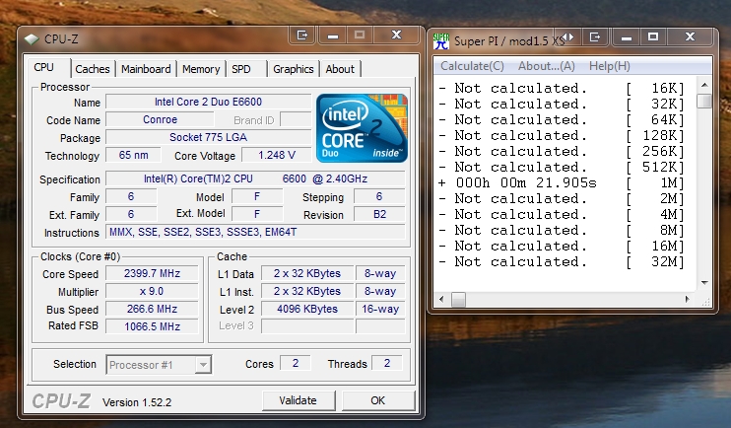
Task: Click the Core Speed value '2399.7 MHz'
Action: (152, 273)
